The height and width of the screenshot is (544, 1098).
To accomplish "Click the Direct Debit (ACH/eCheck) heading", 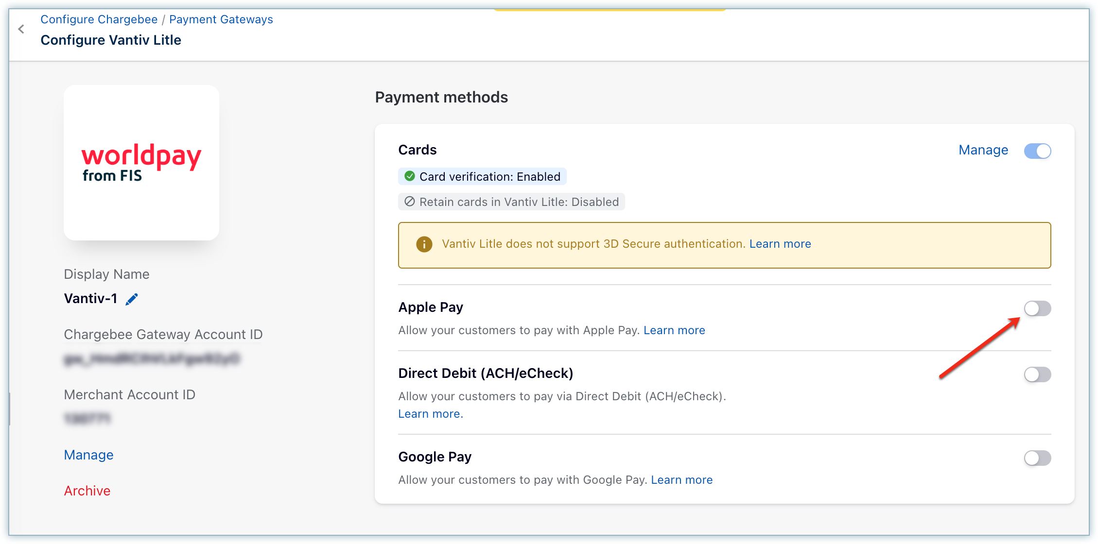I will [x=486, y=374].
